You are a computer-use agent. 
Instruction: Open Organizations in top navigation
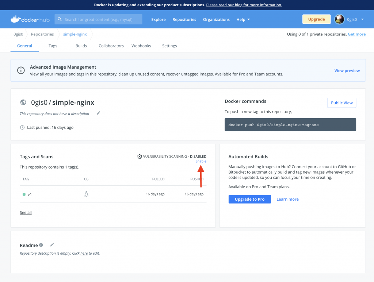(216, 20)
